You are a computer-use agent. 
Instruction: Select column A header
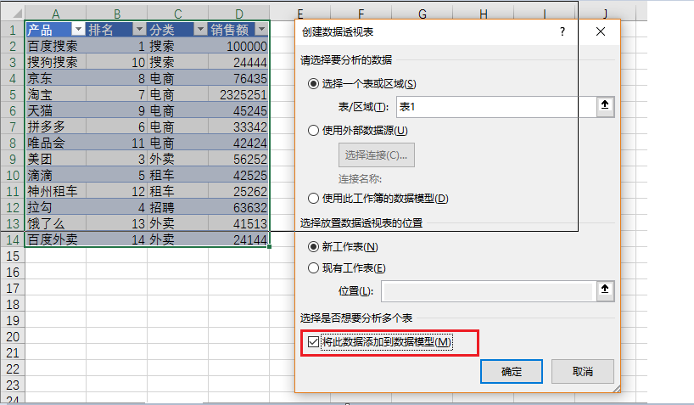pos(56,14)
